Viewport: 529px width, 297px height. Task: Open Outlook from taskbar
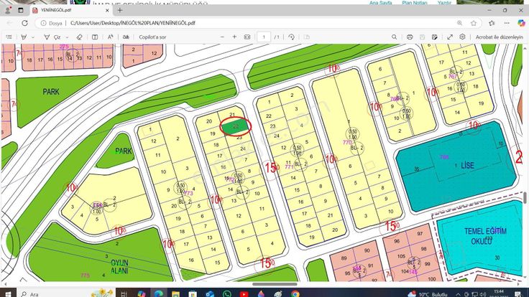coord(210,293)
